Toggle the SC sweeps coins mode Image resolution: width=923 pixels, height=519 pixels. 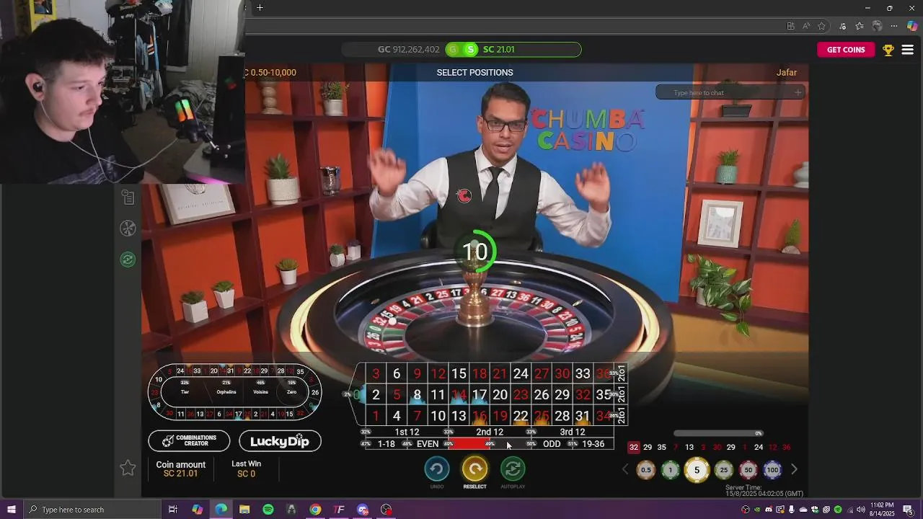coord(471,50)
